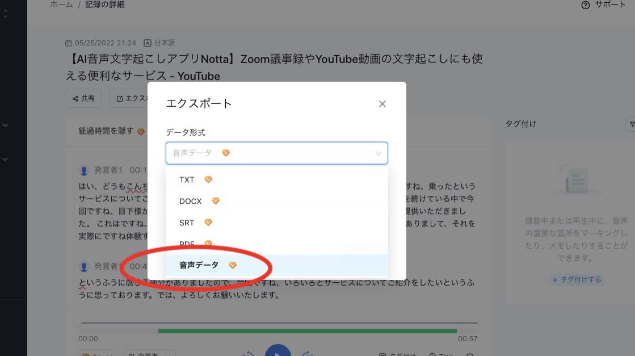Click the 共有 share button
The height and width of the screenshot is (356, 635).
[x=83, y=98]
